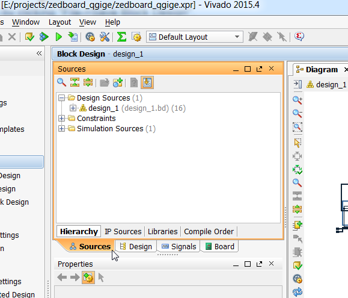This screenshot has height=298, width=348.
Task: Switch to the Libraries tab
Action: point(163,232)
